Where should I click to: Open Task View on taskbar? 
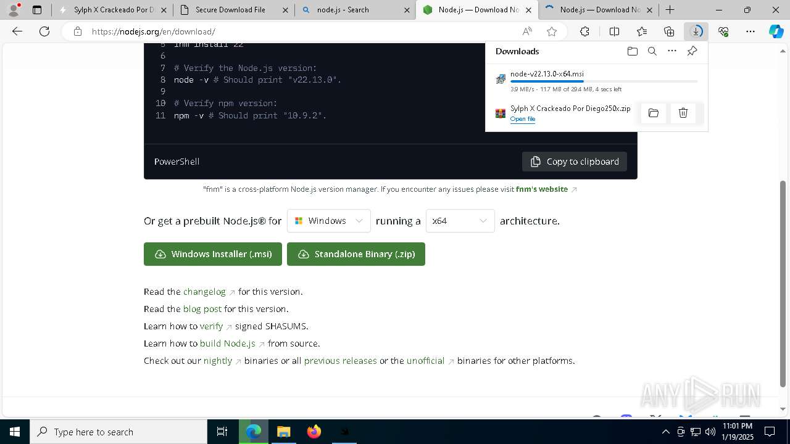(x=222, y=432)
